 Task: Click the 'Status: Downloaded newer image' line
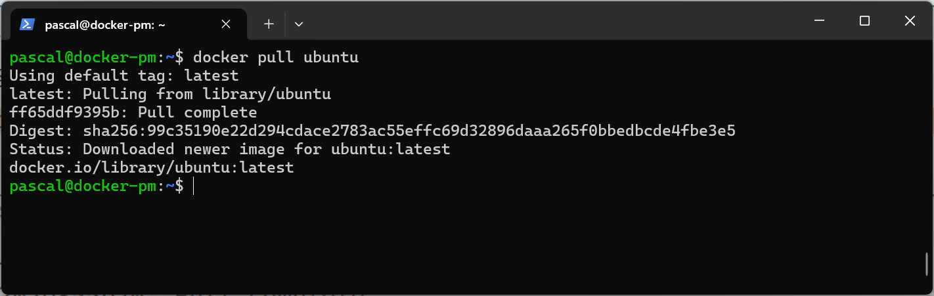230,149
